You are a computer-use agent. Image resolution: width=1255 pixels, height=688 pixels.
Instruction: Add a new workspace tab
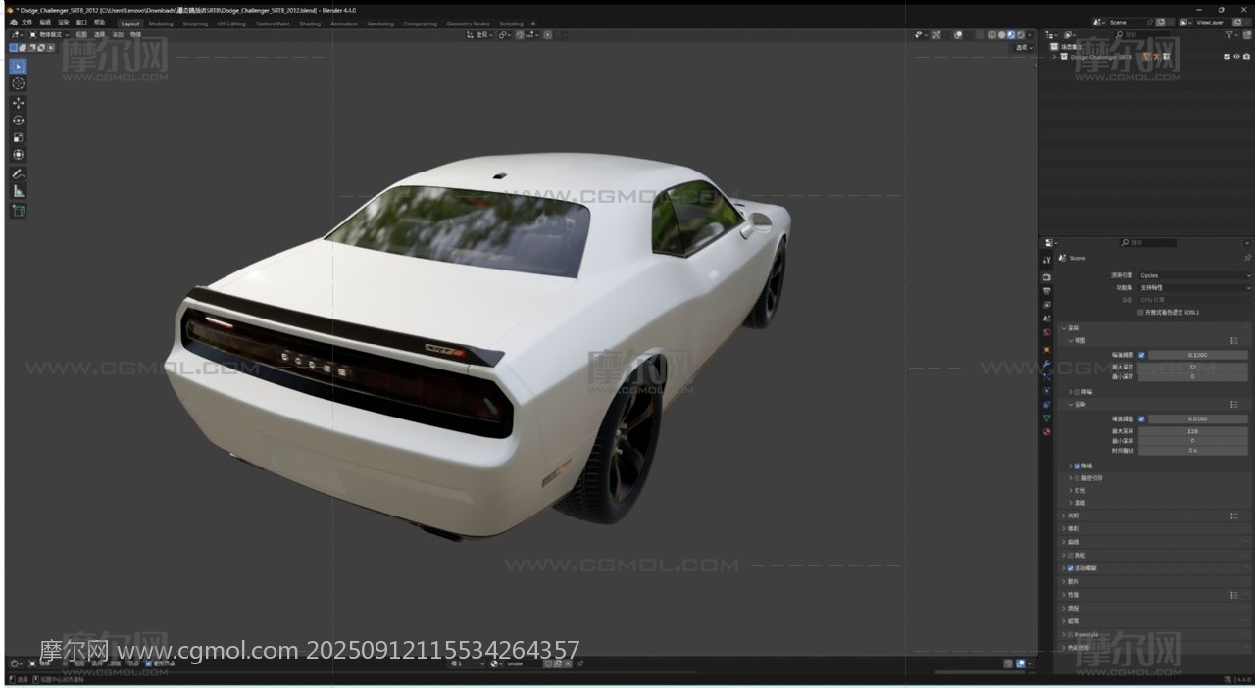coord(533,24)
